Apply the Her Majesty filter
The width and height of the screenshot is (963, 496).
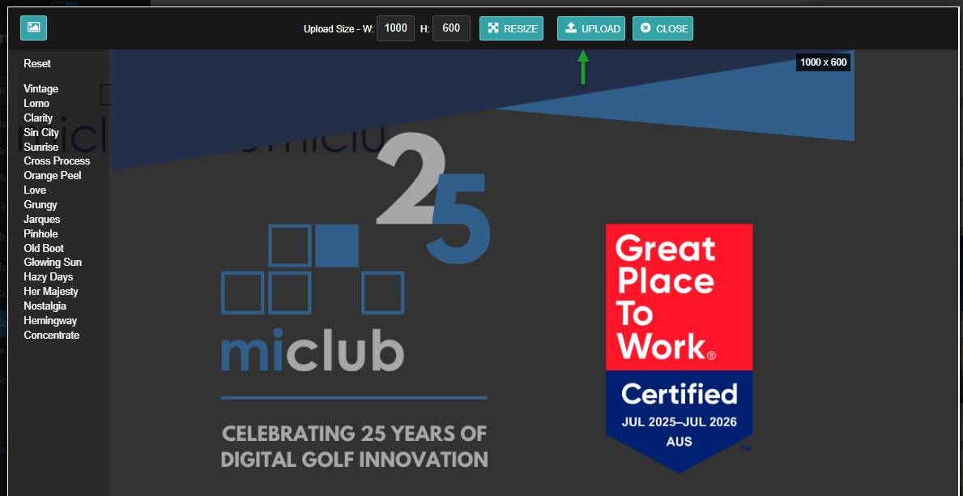51,291
